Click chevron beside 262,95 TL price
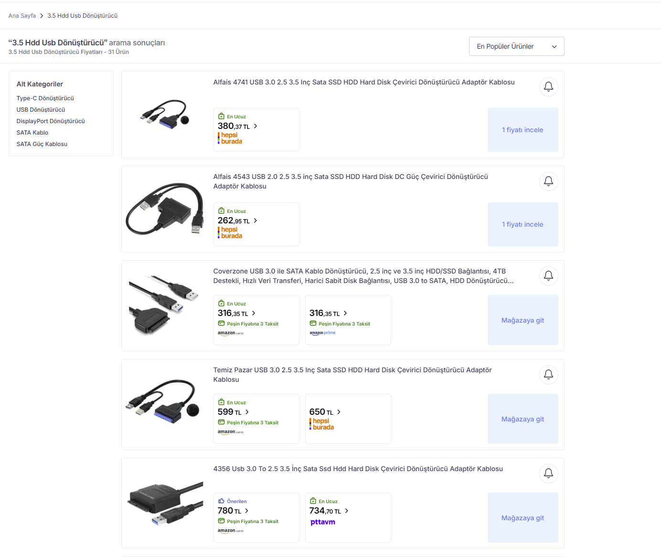 256,221
